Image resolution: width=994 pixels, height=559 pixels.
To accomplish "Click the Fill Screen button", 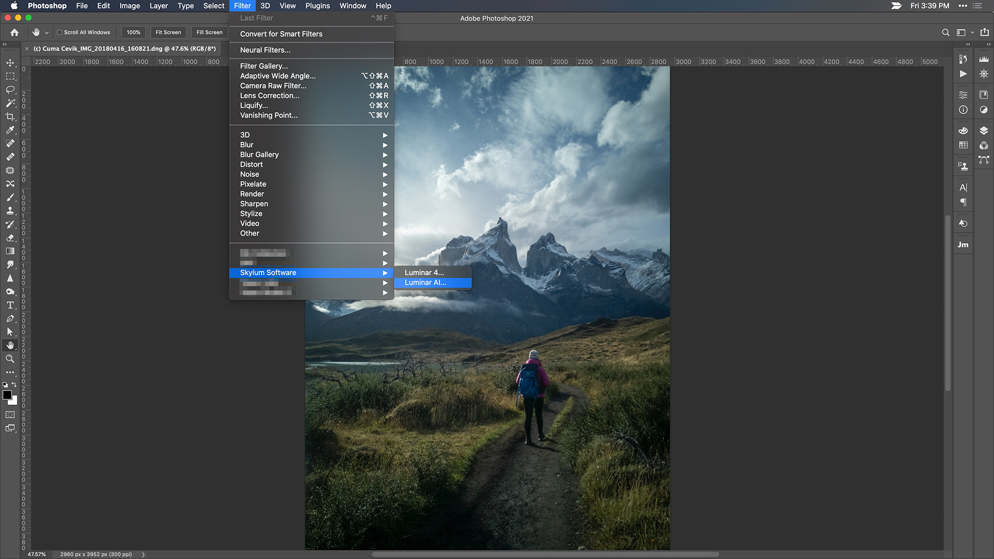I will point(209,32).
